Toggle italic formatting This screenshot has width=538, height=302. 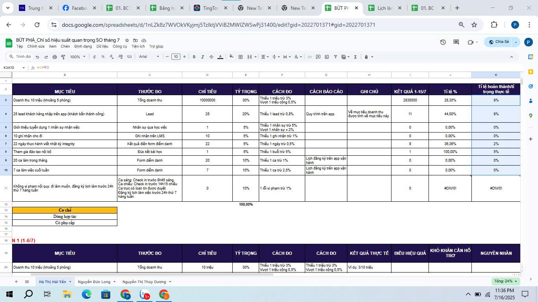pos(202,57)
